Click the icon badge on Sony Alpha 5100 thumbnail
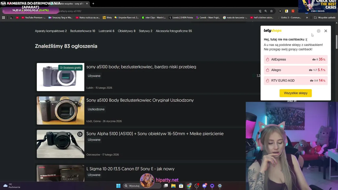 click(x=80, y=134)
